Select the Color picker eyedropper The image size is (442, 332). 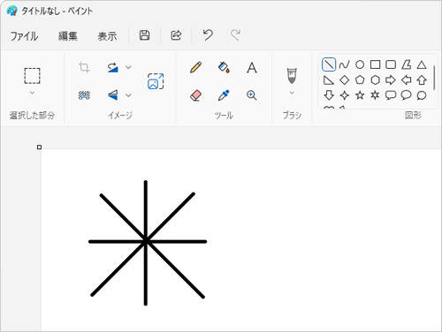pos(224,95)
